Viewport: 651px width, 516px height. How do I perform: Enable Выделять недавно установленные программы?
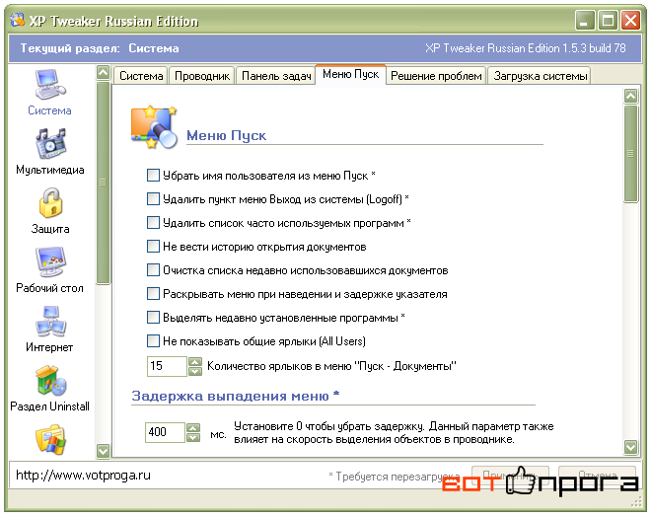(x=153, y=317)
